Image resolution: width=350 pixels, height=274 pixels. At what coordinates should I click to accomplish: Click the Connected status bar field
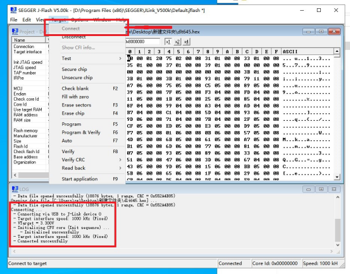(x=234, y=263)
